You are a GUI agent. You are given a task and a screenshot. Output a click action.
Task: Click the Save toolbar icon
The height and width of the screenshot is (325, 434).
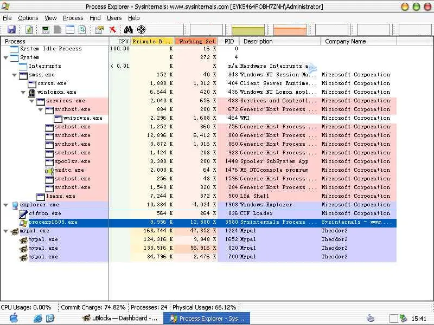11,29
